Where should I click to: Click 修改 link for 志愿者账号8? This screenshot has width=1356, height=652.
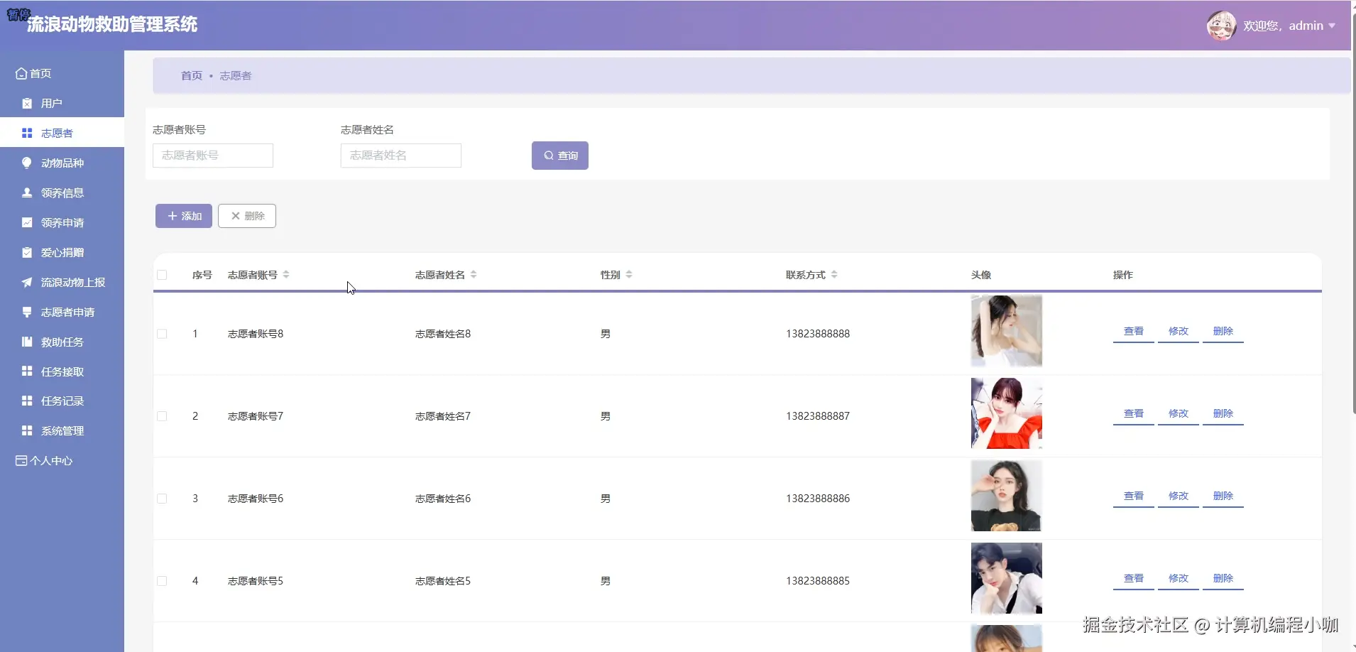tap(1179, 332)
